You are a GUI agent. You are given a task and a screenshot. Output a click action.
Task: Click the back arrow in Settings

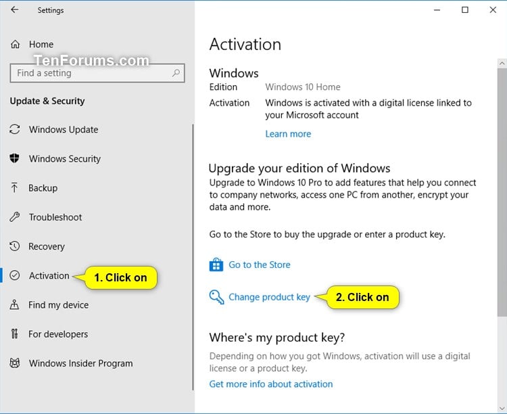pyautogui.click(x=15, y=9)
